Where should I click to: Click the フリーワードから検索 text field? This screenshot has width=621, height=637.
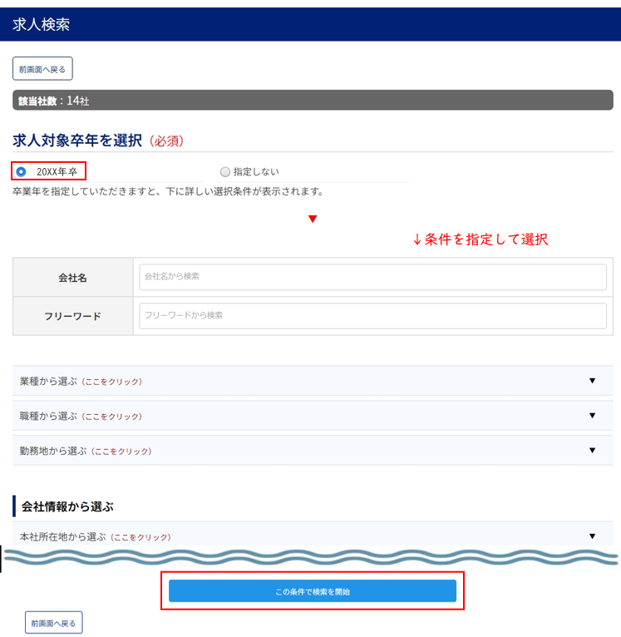372,316
